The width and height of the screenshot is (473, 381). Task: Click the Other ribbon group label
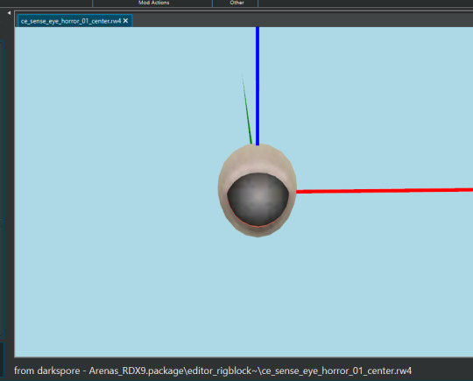[236, 3]
